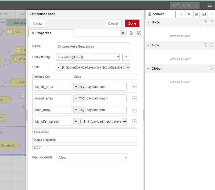
Task: Add a new attribute row
Action: click(41, 132)
